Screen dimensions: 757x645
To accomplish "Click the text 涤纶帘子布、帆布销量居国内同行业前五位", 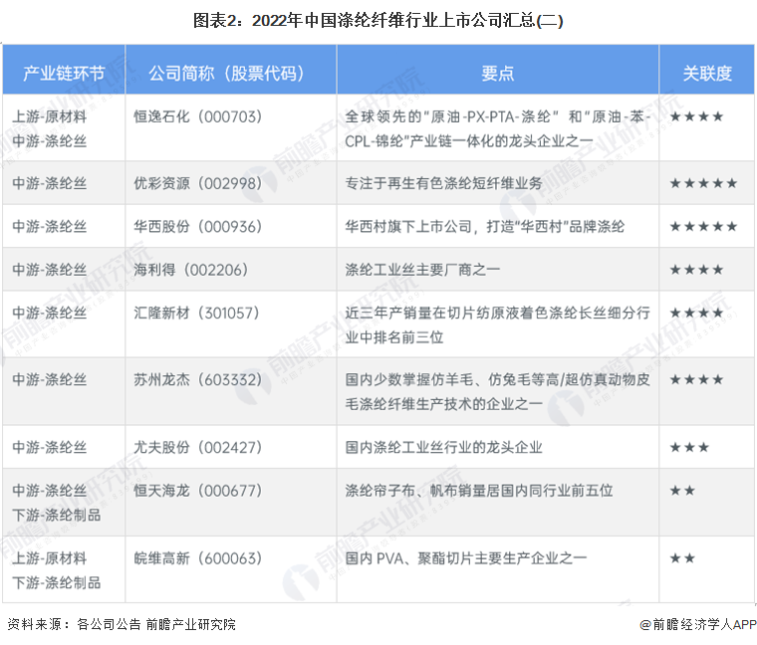I will (x=479, y=491).
